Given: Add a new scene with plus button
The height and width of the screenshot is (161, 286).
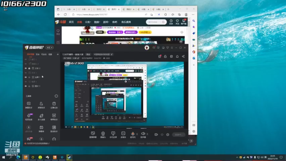Looking at the screenshot, I should point(58,54).
